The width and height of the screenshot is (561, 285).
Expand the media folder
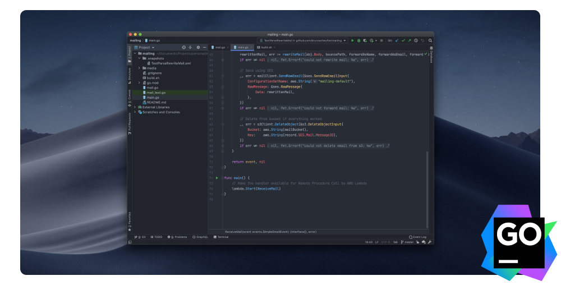(140, 68)
